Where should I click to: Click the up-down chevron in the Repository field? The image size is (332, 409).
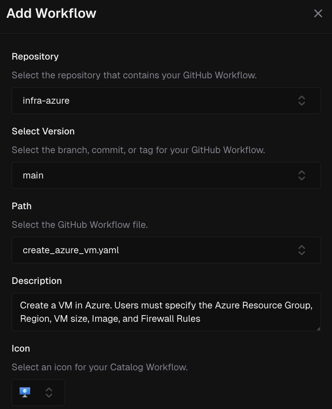(x=301, y=101)
